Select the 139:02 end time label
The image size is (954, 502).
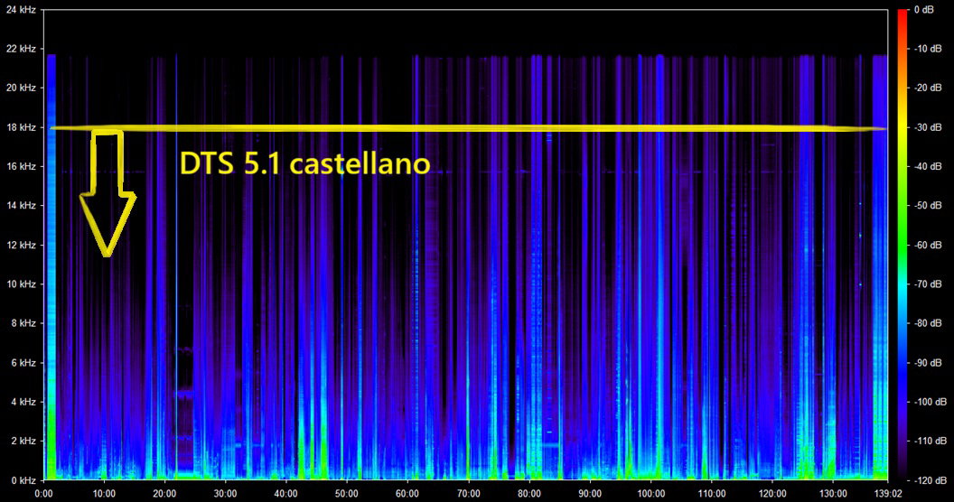point(888,494)
